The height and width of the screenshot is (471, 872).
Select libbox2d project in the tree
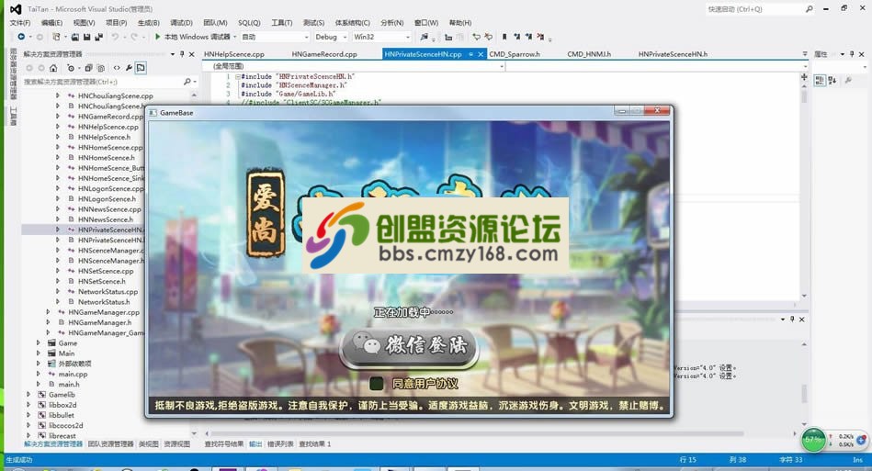point(62,404)
